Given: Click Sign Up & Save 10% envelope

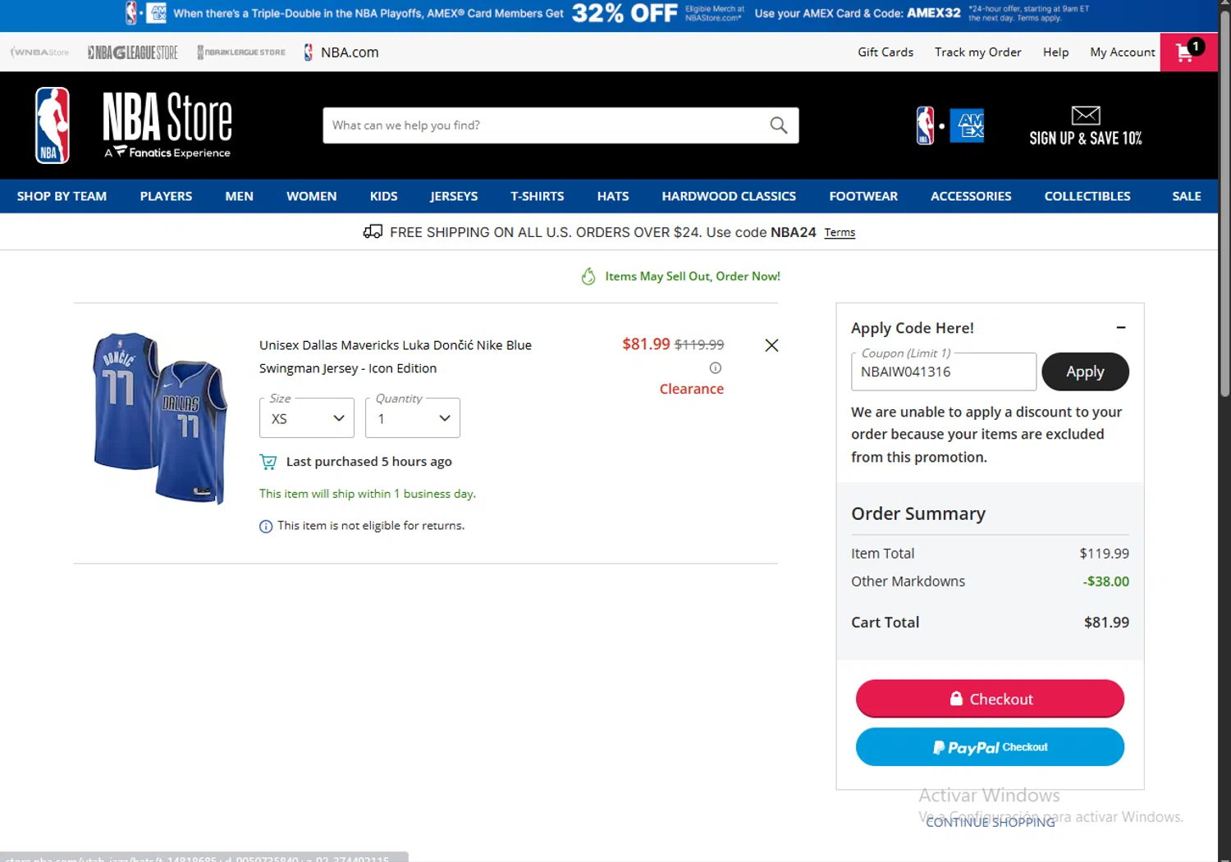Looking at the screenshot, I should 1085,125.
